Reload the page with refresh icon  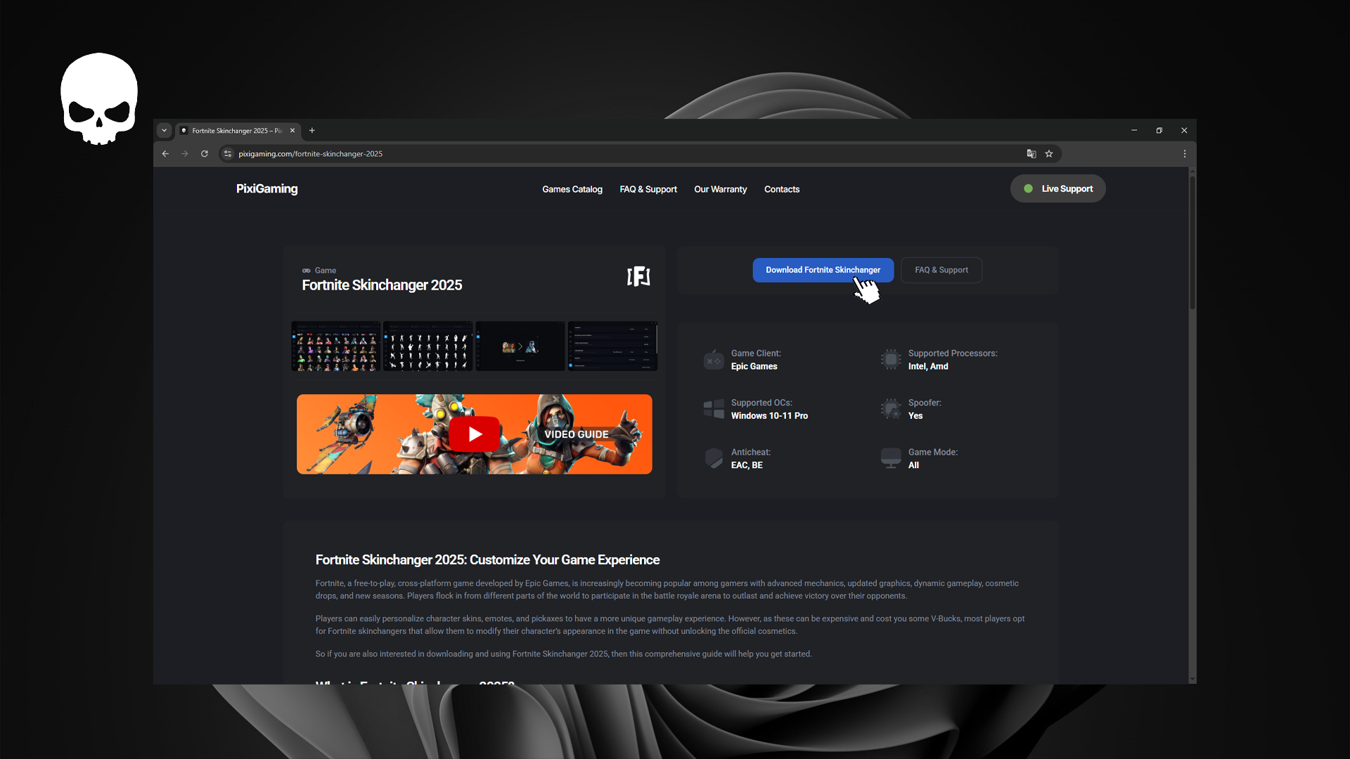pos(205,154)
